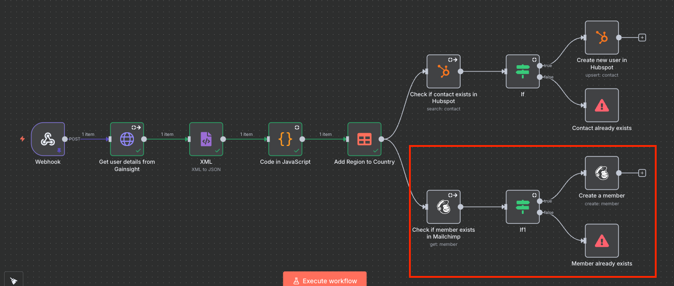Click the 'Code in JavaScript' label
The width and height of the screenshot is (674, 286).
pos(285,162)
